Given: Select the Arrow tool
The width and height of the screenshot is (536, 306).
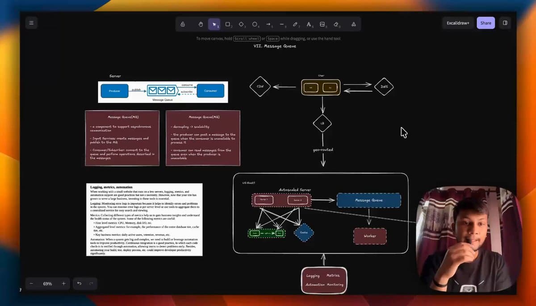Looking at the screenshot, I should point(268,24).
